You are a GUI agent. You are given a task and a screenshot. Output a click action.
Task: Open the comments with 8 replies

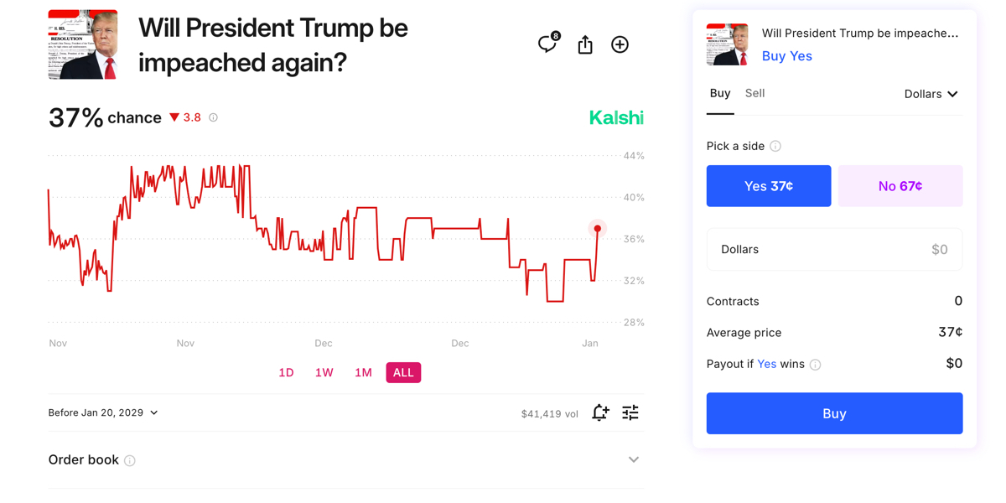547,44
